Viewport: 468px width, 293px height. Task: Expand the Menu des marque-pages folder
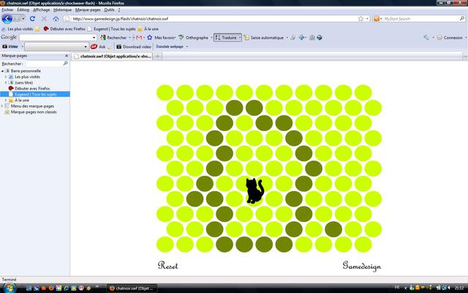2,106
